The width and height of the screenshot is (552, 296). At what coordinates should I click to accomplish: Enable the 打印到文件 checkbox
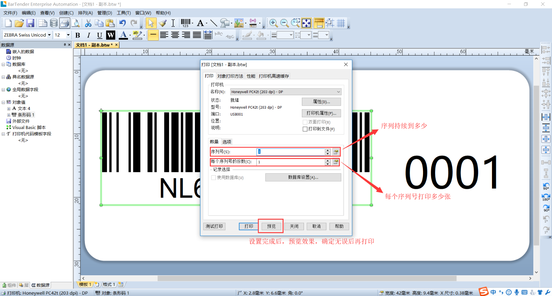pos(305,129)
